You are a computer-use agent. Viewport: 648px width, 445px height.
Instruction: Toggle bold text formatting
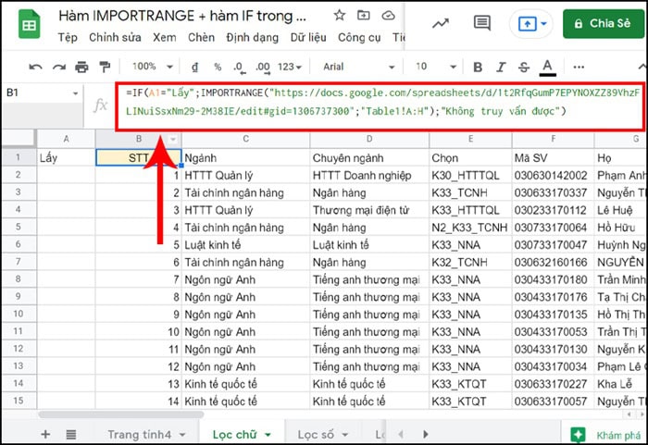tap(478, 67)
